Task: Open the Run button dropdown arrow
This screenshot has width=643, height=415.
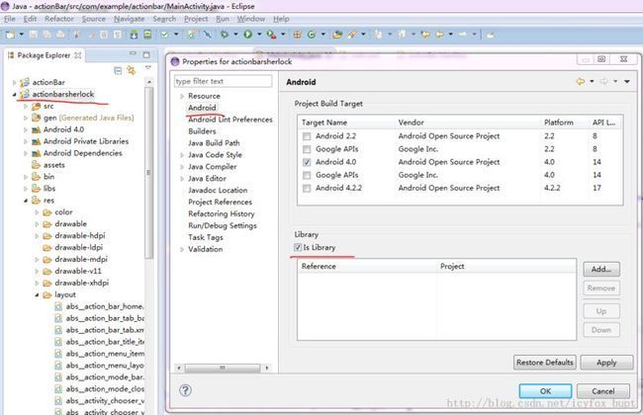Action: pos(259,35)
